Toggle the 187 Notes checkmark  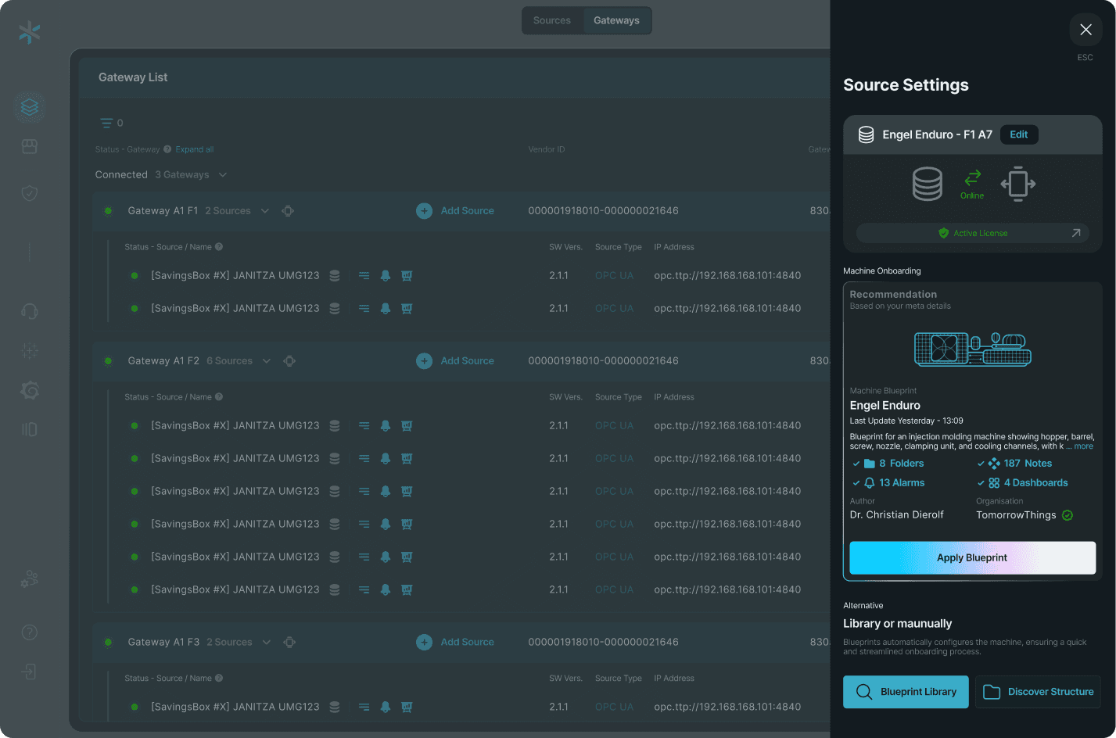(981, 464)
